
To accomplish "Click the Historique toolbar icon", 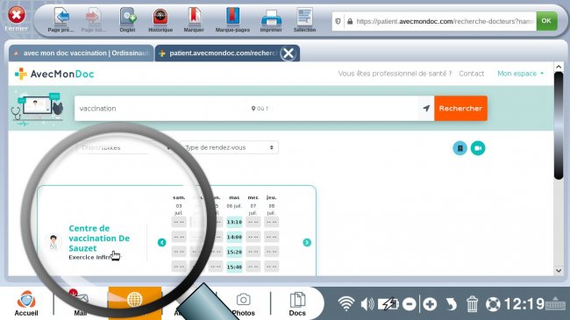I will (160, 20).
